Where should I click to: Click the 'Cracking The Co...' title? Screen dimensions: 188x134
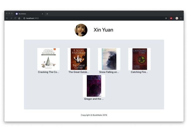[x=48, y=72]
